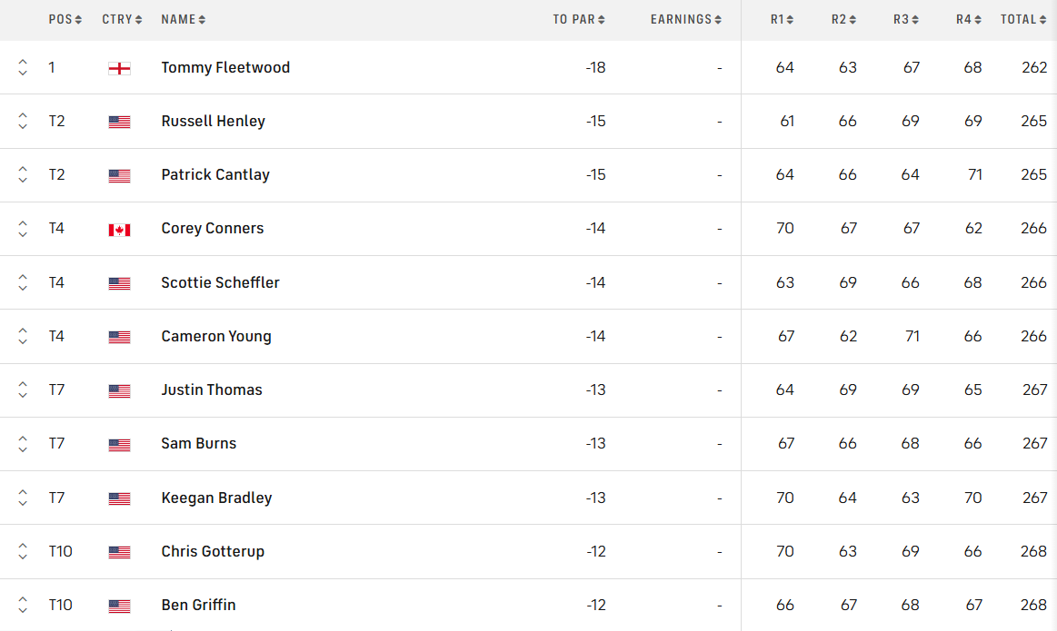The image size is (1057, 631).
Task: Click the USA flag beside Keegan Bradley
Action: tap(119, 498)
